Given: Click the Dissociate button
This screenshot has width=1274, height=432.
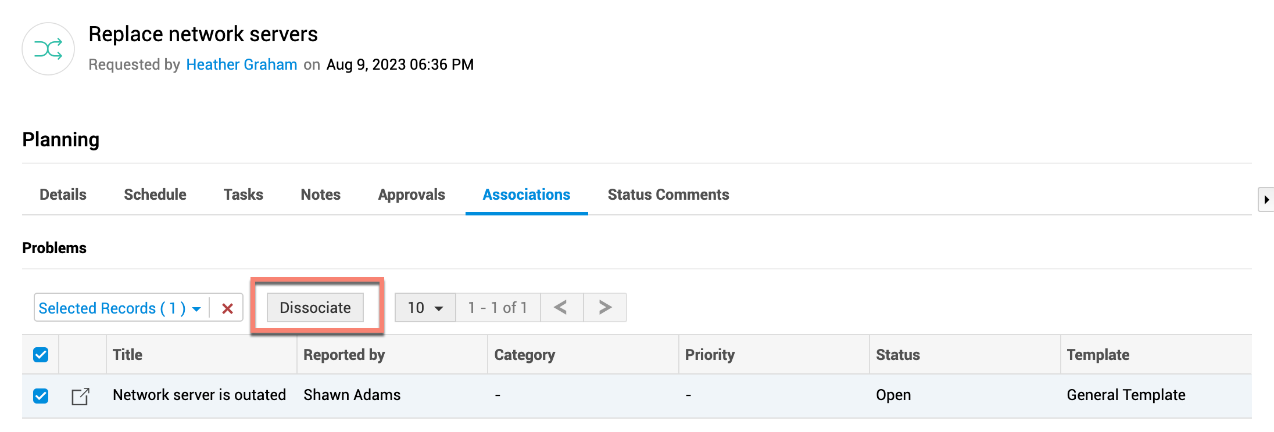Looking at the screenshot, I should coord(315,308).
